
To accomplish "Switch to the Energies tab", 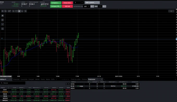I will click(x=31, y=79).
